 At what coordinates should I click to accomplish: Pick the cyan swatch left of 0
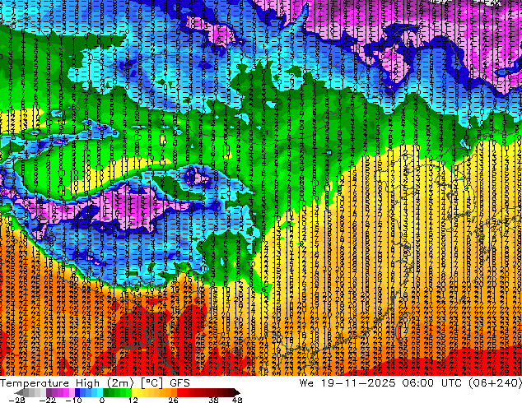[100, 392]
